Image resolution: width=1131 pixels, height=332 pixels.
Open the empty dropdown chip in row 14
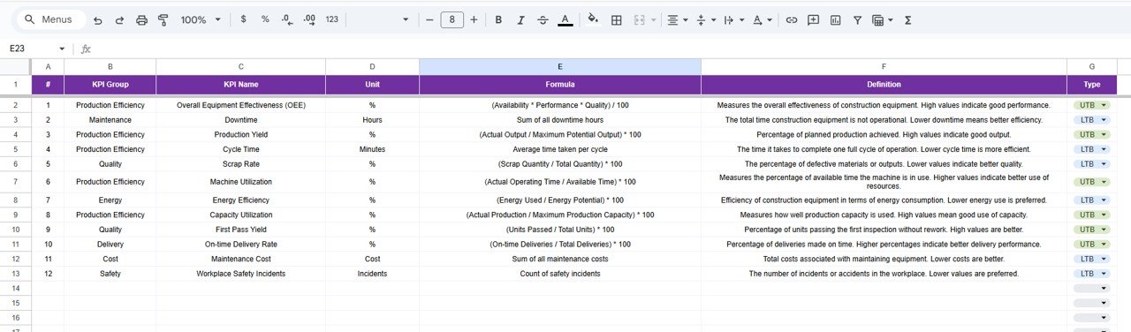coord(1092,288)
